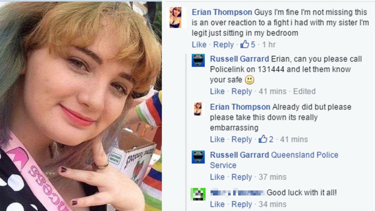
Task: Like Erian's 'Guys I'm fine' comment
Action: click(199, 45)
